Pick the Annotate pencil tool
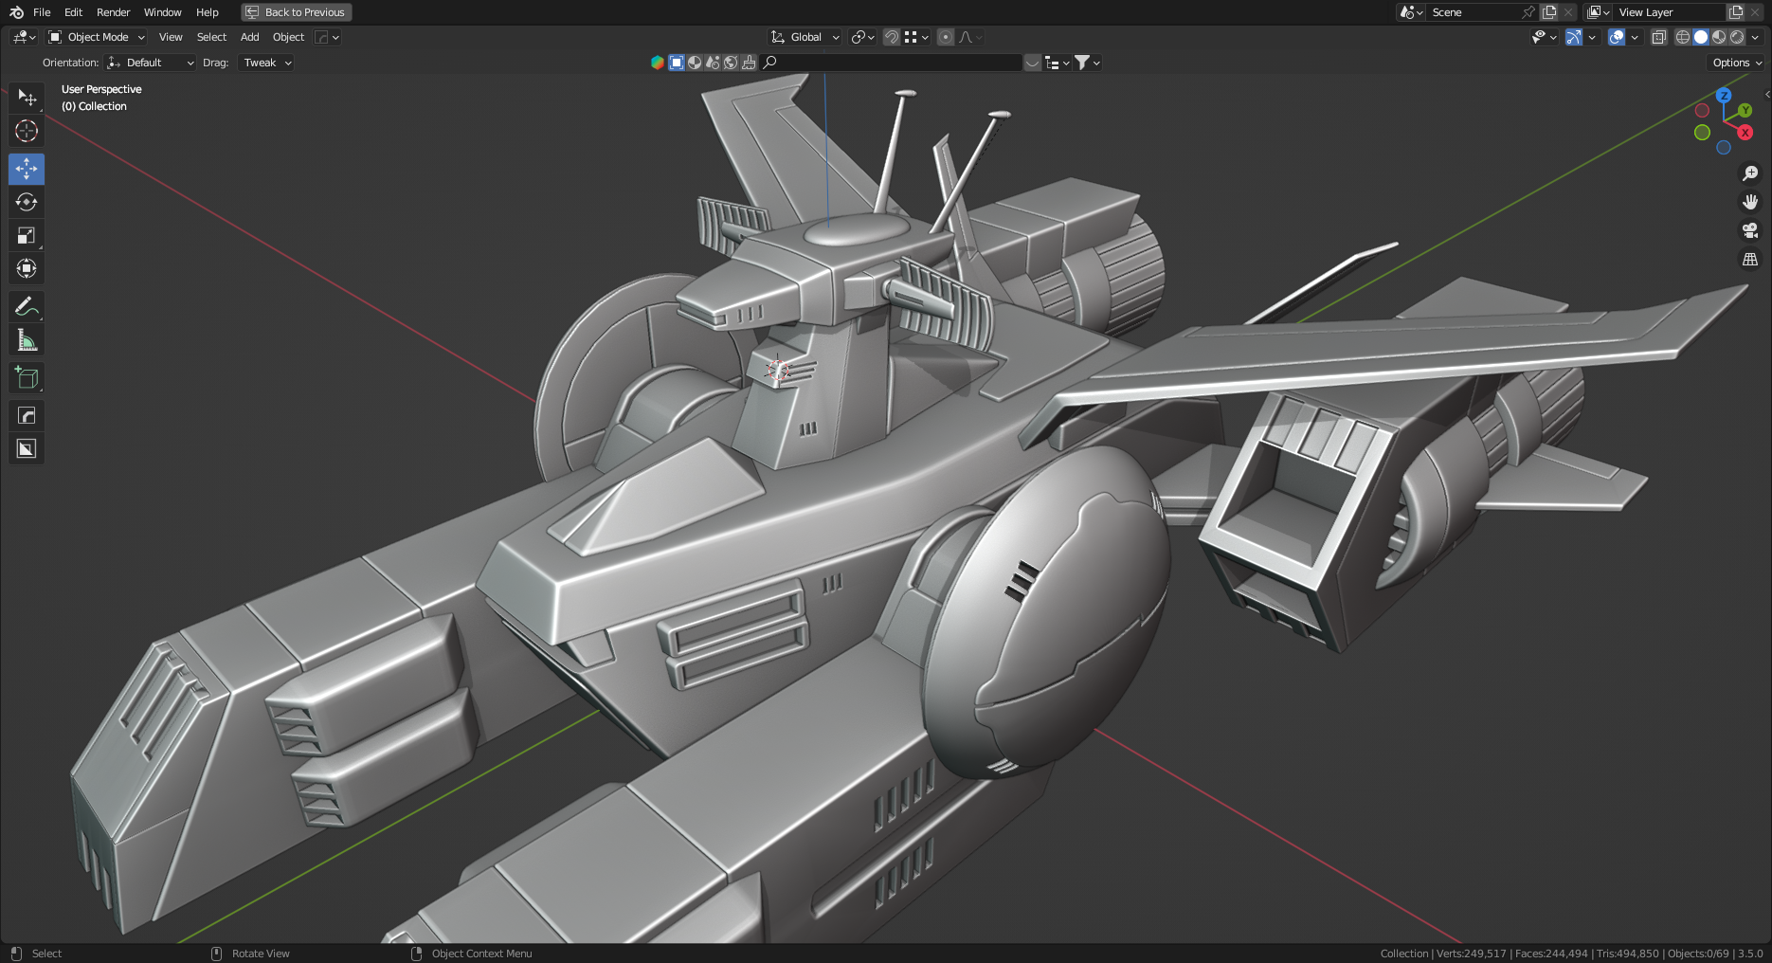The height and width of the screenshot is (963, 1772). point(27,306)
